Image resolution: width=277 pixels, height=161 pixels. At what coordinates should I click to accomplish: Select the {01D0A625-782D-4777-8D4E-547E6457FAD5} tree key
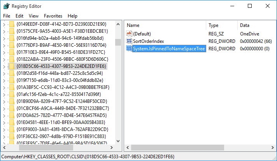[x=61, y=115]
